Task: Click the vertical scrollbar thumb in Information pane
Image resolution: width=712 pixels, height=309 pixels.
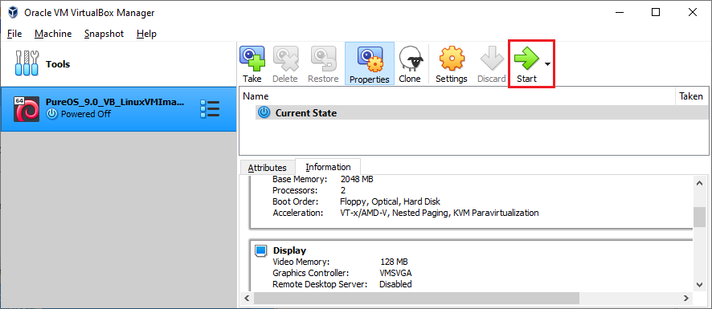Action: 699,217
